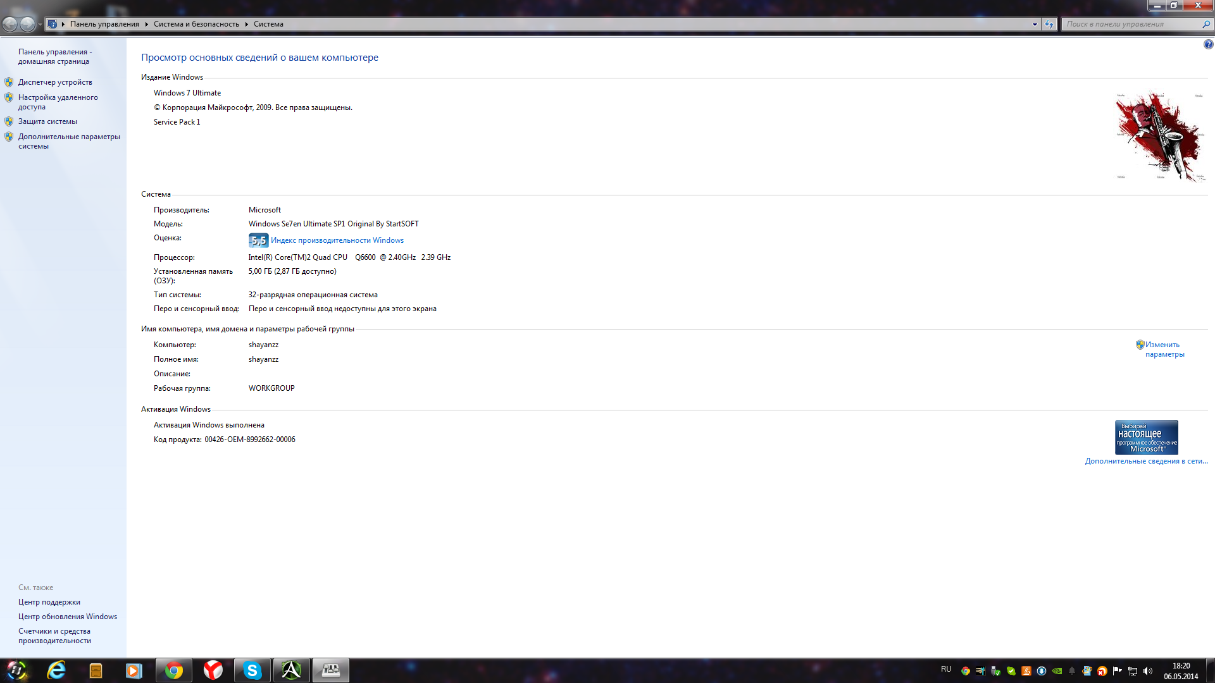Screen dimensions: 1215x683
Task: Click NVIDIA tray icon
Action: click(x=1057, y=671)
